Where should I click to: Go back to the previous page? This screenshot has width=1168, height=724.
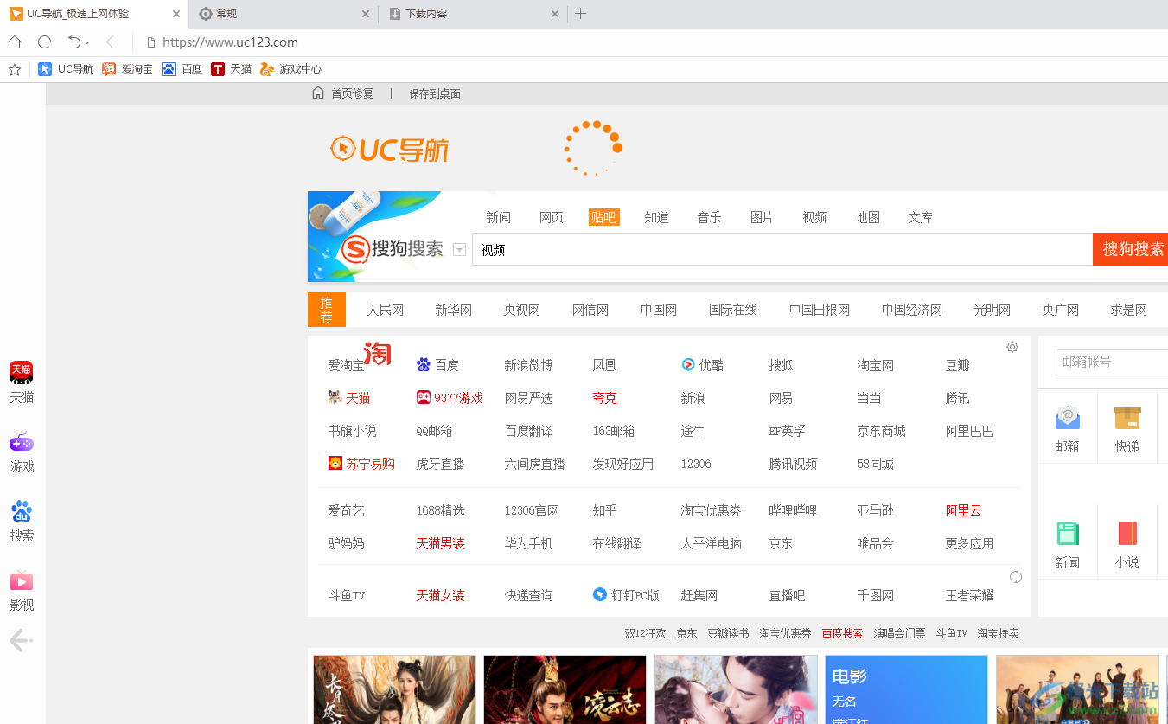tap(110, 42)
